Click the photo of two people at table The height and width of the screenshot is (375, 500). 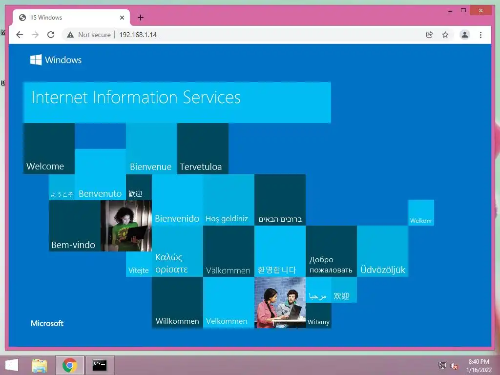coord(280,303)
